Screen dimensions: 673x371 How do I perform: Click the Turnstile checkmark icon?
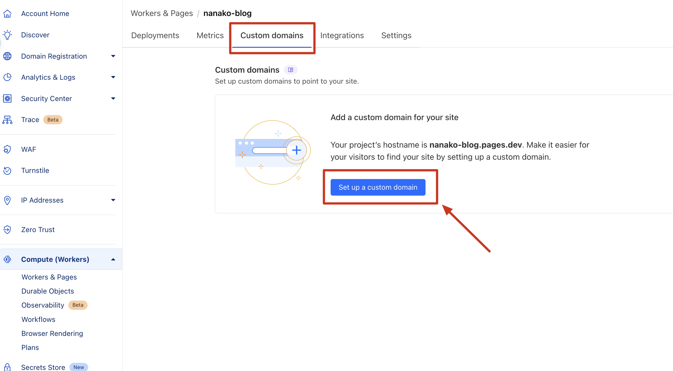(x=7, y=170)
